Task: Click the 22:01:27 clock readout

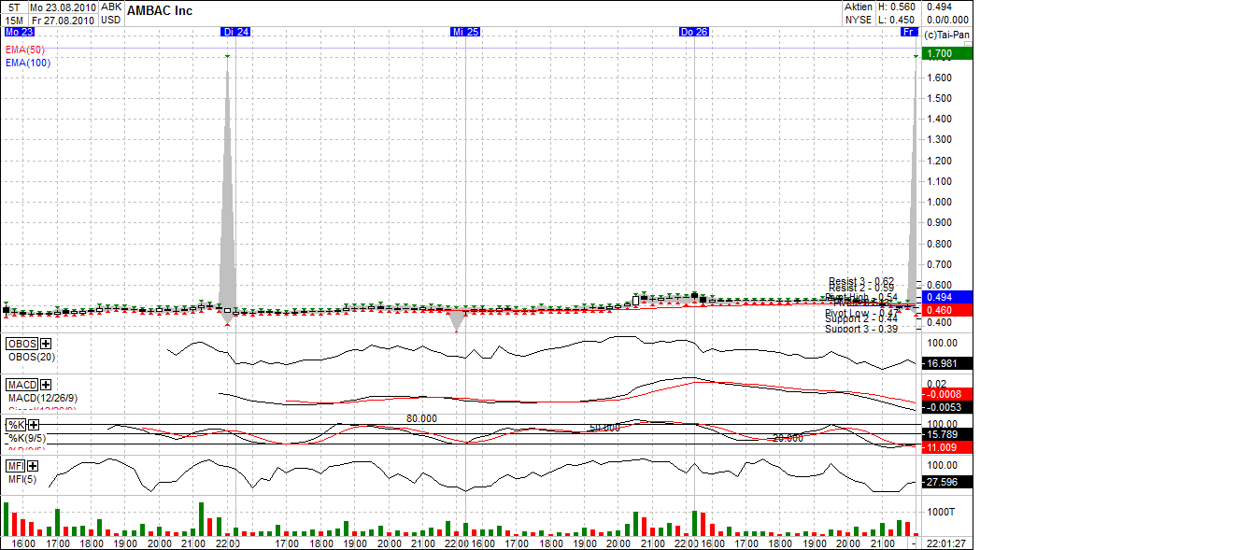Action: [945, 543]
